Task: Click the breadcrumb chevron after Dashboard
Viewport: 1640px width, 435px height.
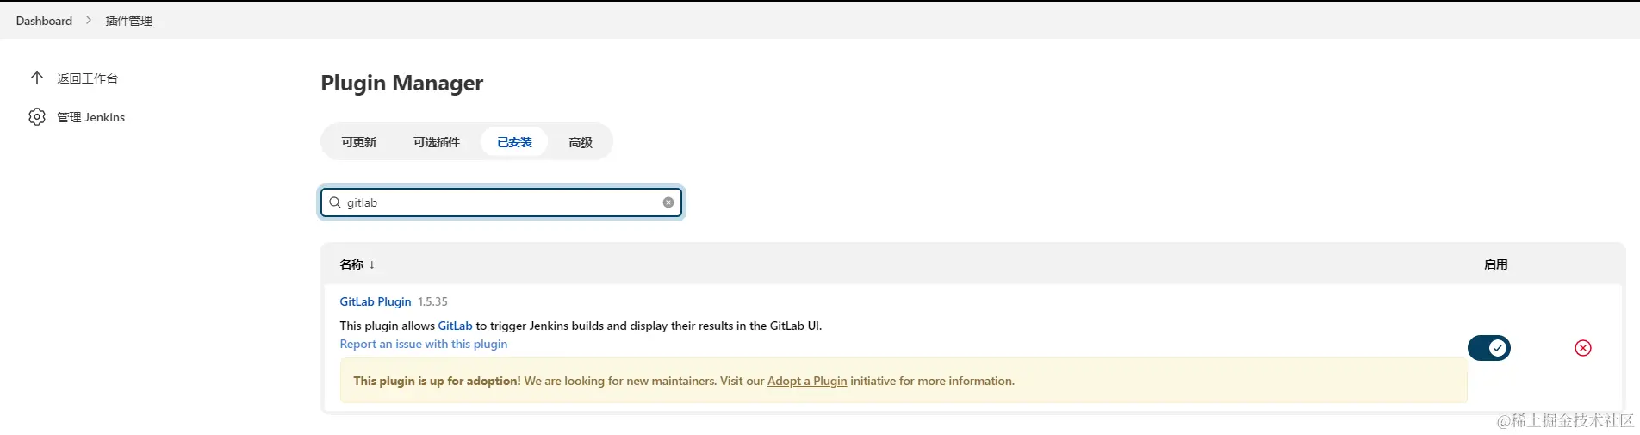Action: 88,21
